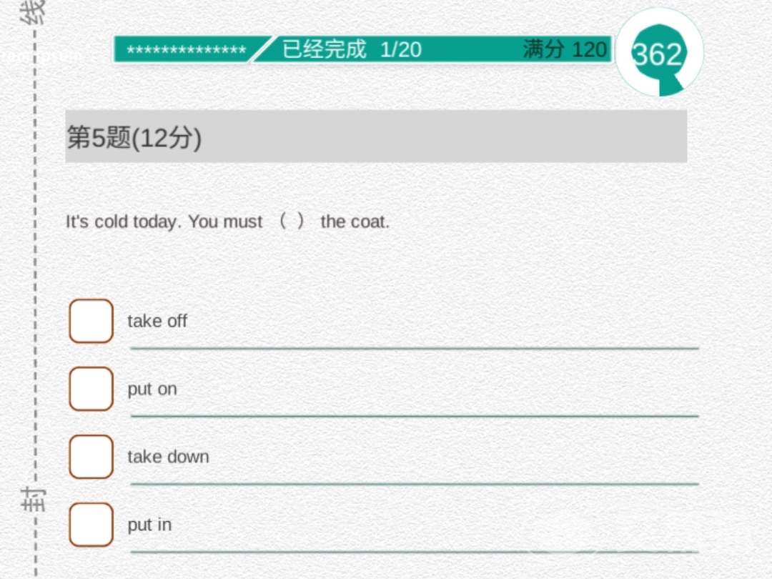Click the '封' character on left margin
772x579 pixels.
pos(34,498)
